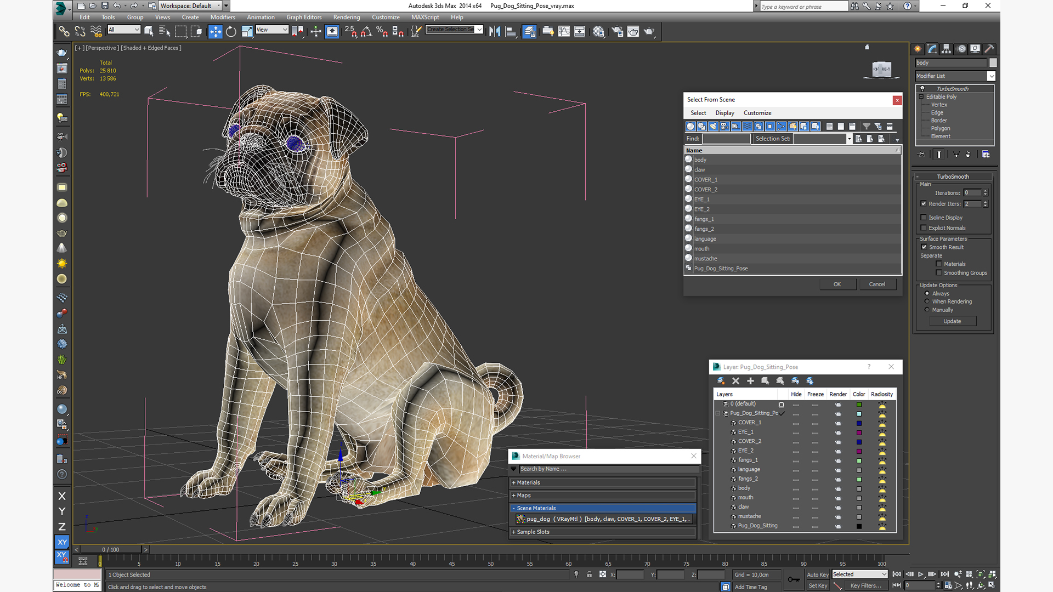Open the Utilities hammer panel tab
Image resolution: width=1053 pixels, height=592 pixels.
click(x=989, y=49)
